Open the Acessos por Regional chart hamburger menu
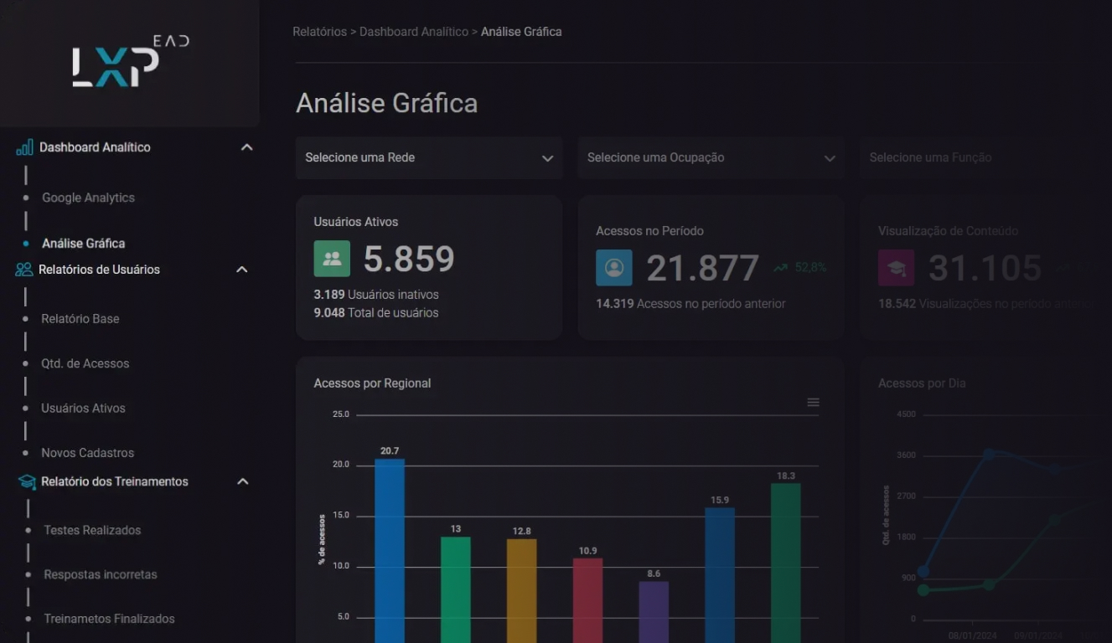Image resolution: width=1112 pixels, height=643 pixels. 813,403
